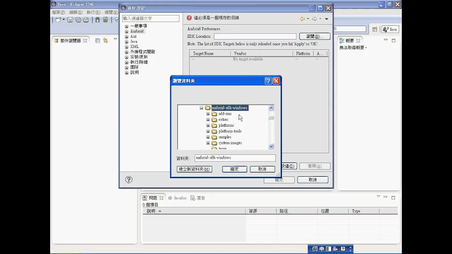Open the Package Explorer view menu triangle
Image resolution: width=452 pixels, height=254 pixels.
(x=115, y=39)
